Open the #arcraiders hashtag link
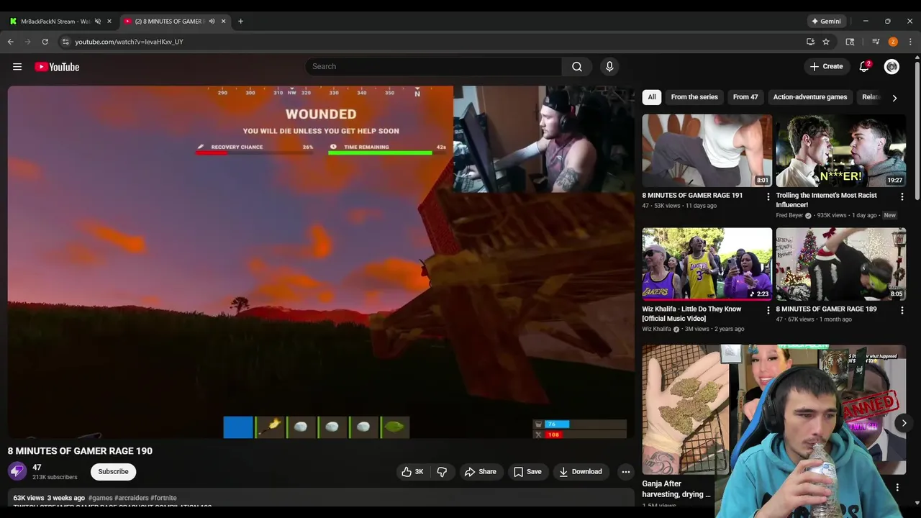 [x=131, y=498]
